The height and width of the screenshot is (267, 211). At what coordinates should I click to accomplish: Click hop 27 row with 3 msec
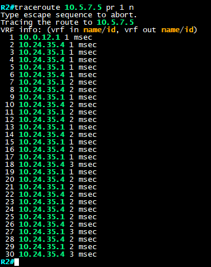tap(51, 232)
